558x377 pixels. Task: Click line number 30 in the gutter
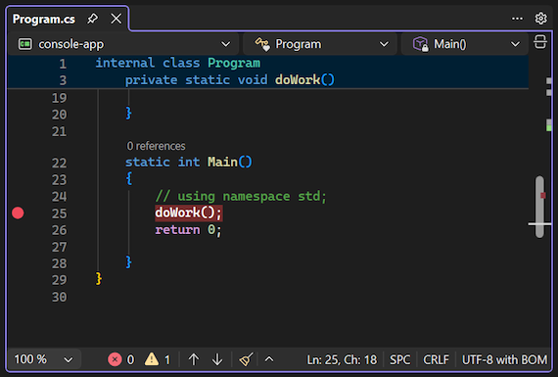click(60, 297)
